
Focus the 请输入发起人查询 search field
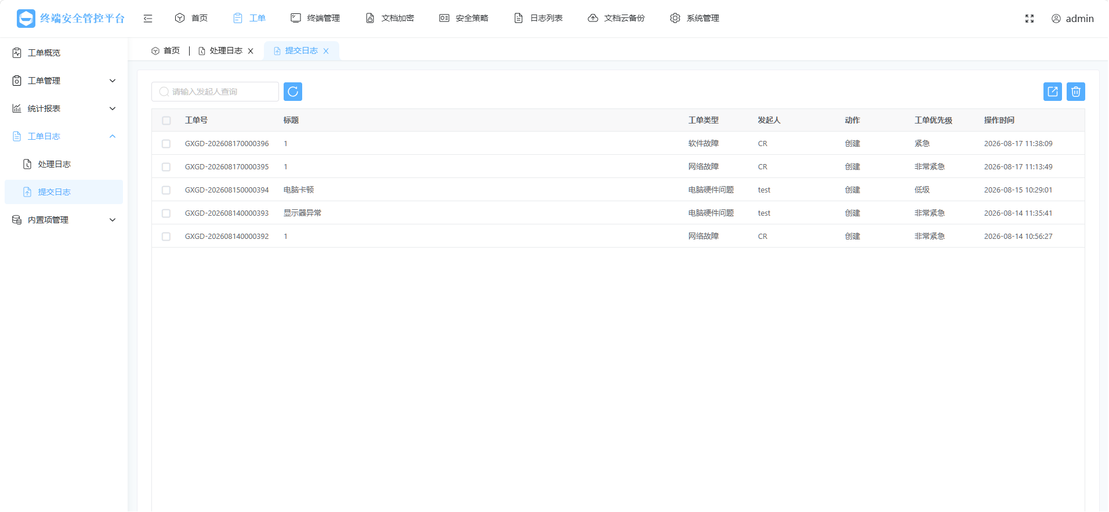click(x=215, y=92)
